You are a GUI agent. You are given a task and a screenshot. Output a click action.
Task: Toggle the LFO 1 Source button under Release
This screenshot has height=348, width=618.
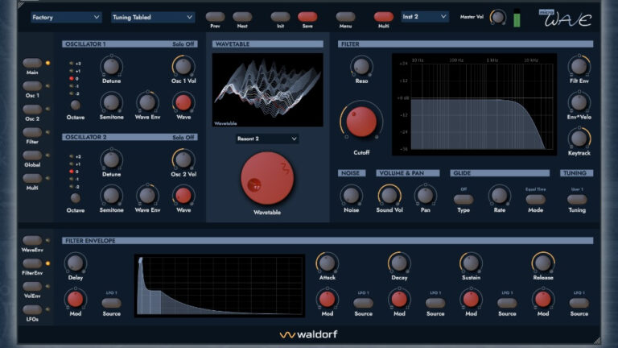(579, 303)
